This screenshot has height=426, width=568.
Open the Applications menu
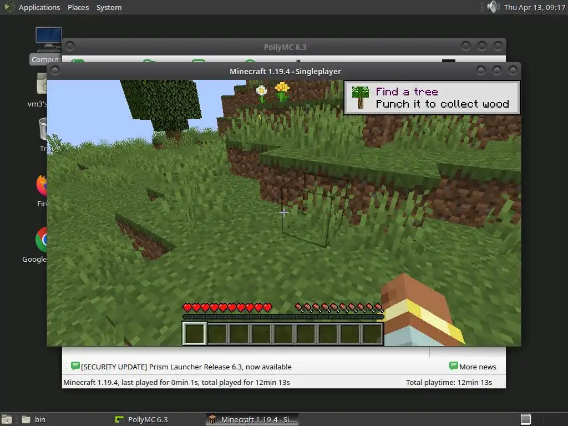click(33, 7)
